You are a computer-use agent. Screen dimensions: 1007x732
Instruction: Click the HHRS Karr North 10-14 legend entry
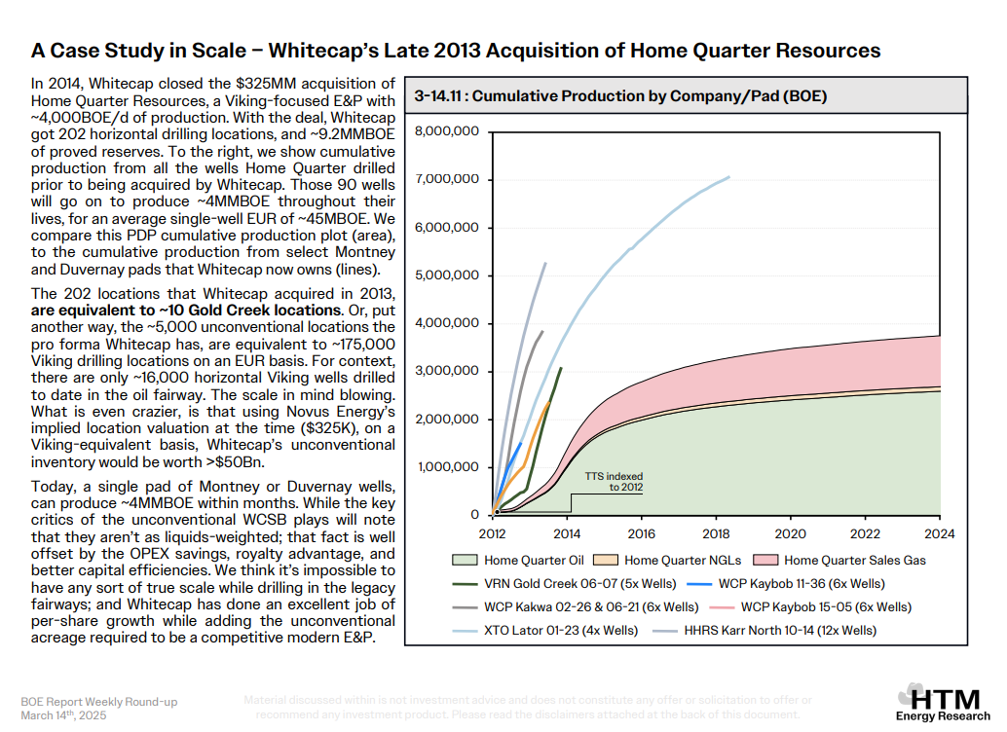[765, 631]
